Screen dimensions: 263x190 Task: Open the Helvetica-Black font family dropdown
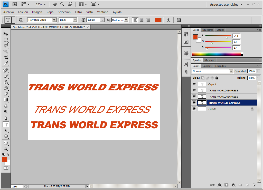(54, 20)
